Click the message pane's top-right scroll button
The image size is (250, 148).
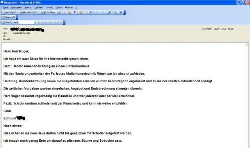[x=246, y=45]
